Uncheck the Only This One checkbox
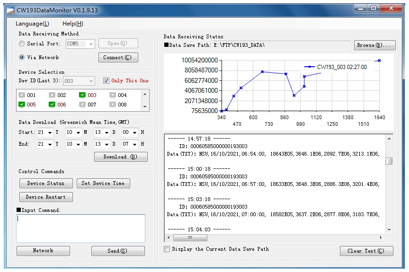 click(x=106, y=81)
